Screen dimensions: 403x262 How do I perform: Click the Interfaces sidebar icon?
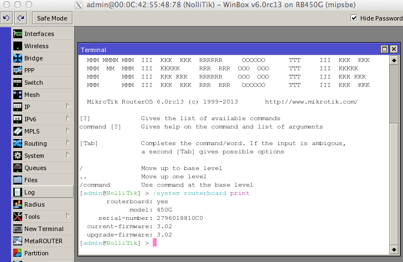(18, 34)
